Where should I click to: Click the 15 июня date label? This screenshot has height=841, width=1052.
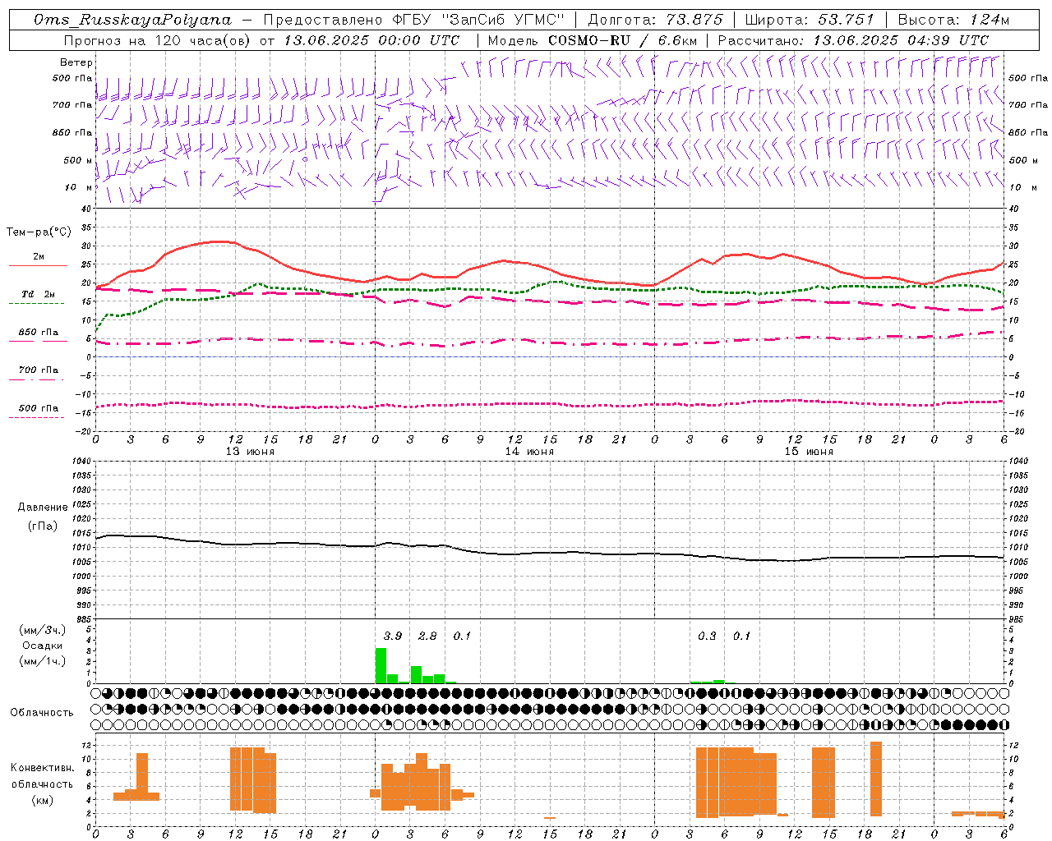click(x=809, y=452)
